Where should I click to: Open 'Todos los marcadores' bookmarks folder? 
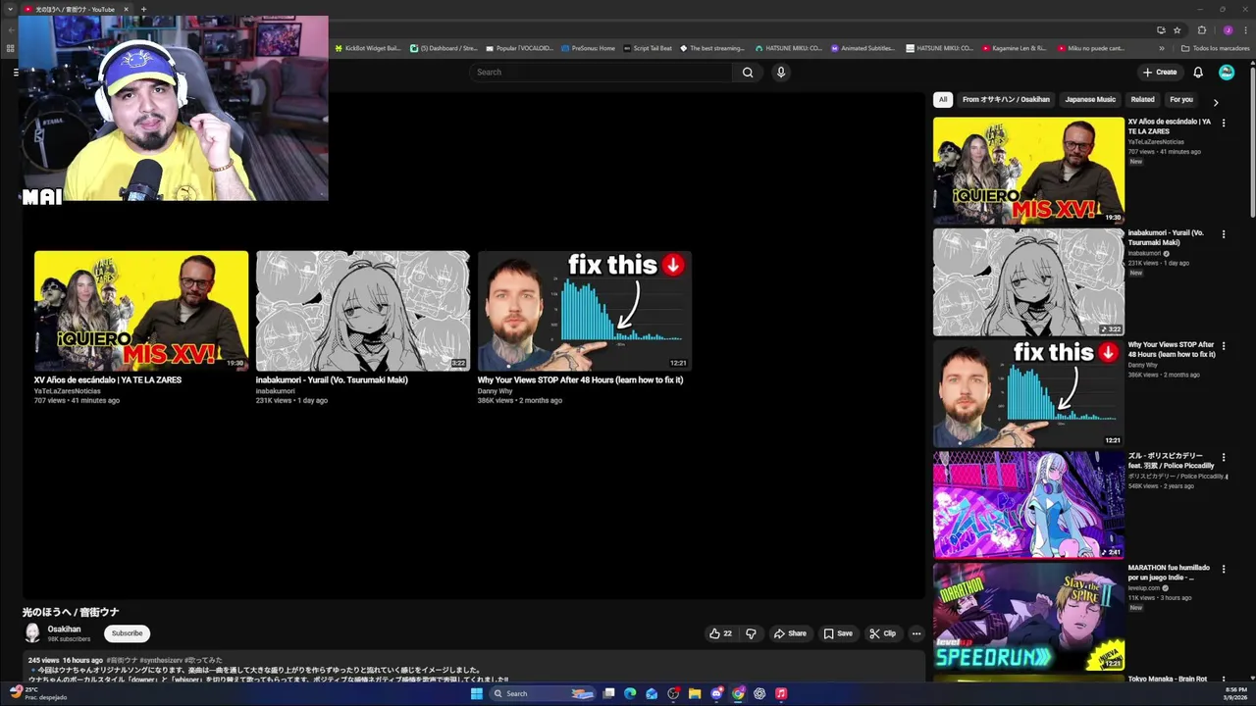coord(1215,48)
